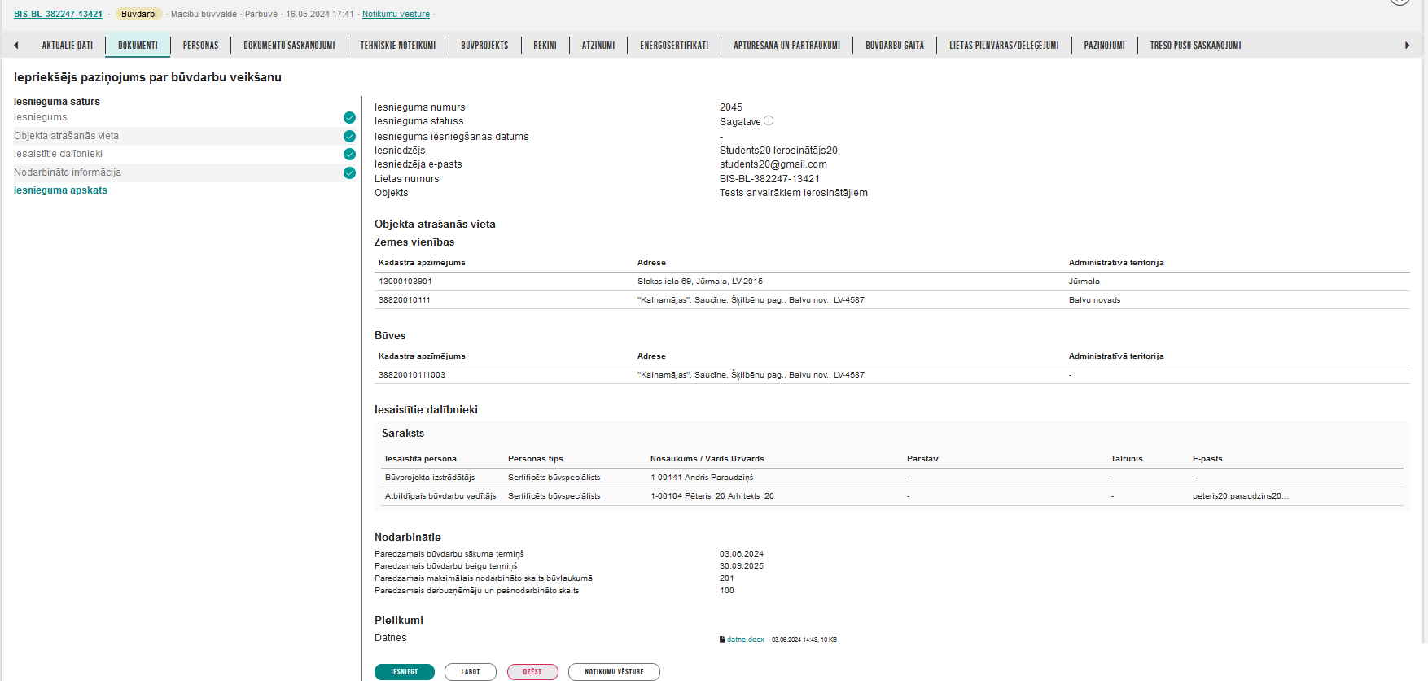This screenshot has height=681, width=1428.
Task: Click the info icon next to Sagatave status
Action: (x=769, y=120)
